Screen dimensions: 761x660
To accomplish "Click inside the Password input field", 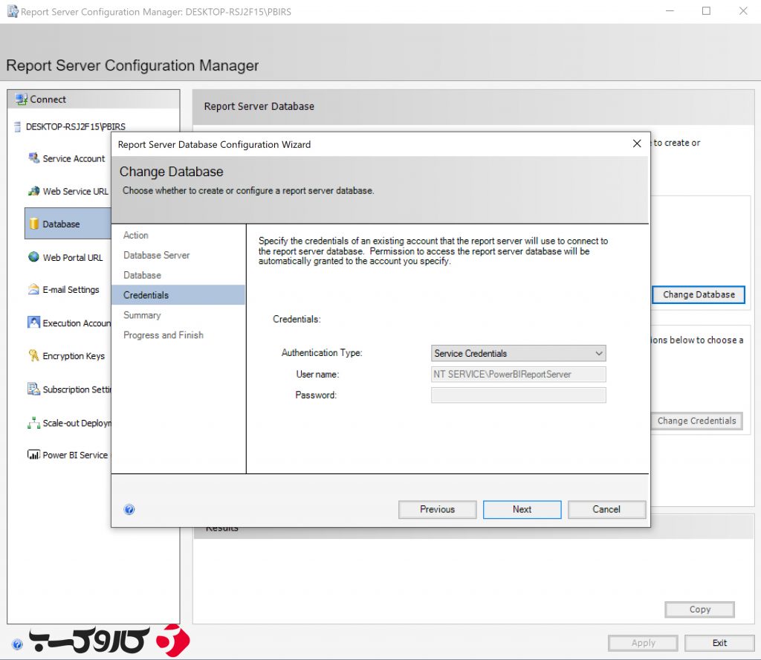I will click(x=517, y=395).
